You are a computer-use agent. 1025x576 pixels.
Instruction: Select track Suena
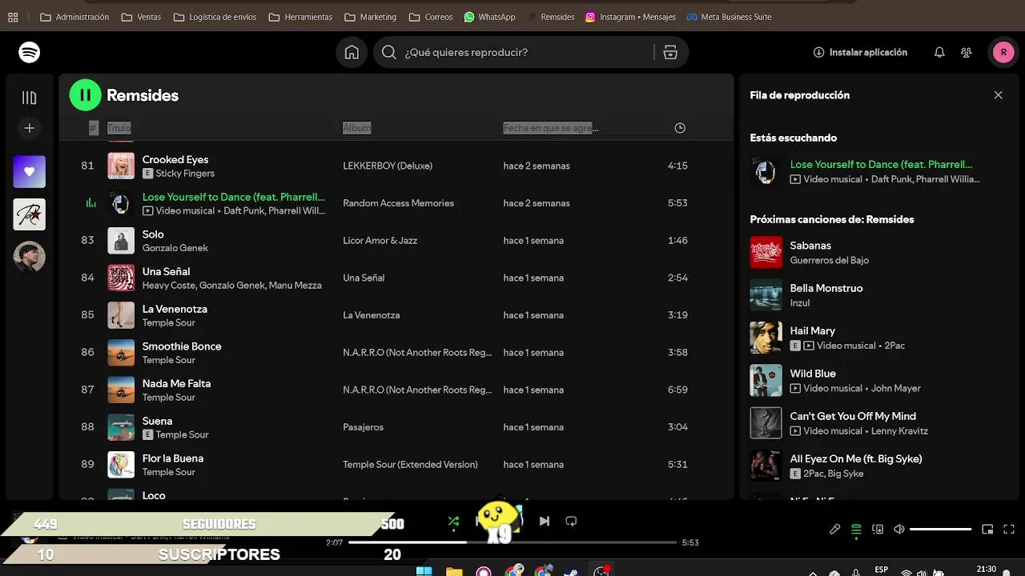click(x=157, y=421)
